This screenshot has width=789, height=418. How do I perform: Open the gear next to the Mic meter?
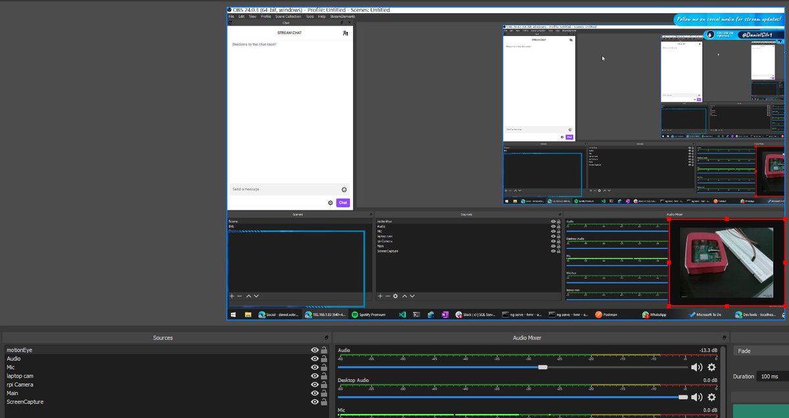pyautogui.click(x=711, y=417)
